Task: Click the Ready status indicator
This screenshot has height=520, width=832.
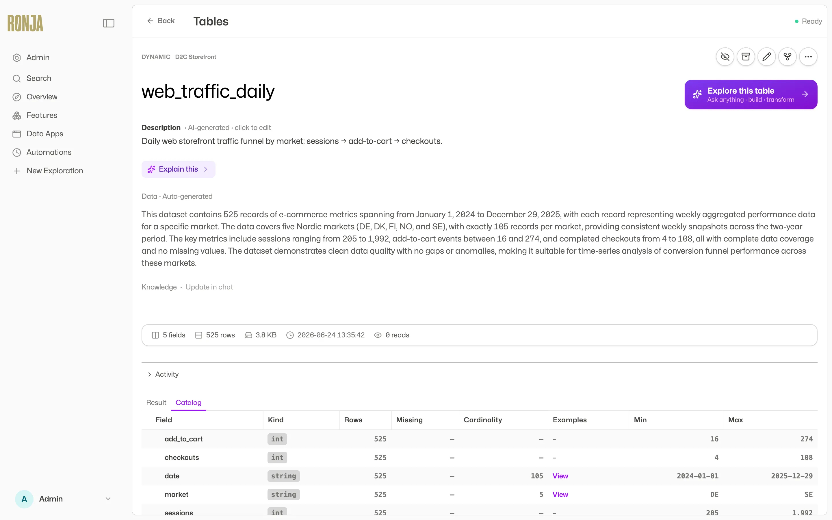Action: (x=808, y=21)
